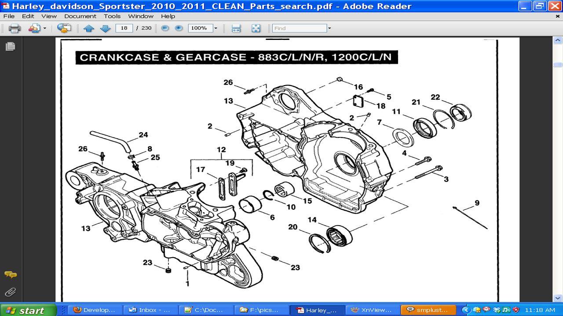This screenshot has width=563, height=316.
Task: Click the scrollbar up arrow
Action: pyautogui.click(x=558, y=41)
